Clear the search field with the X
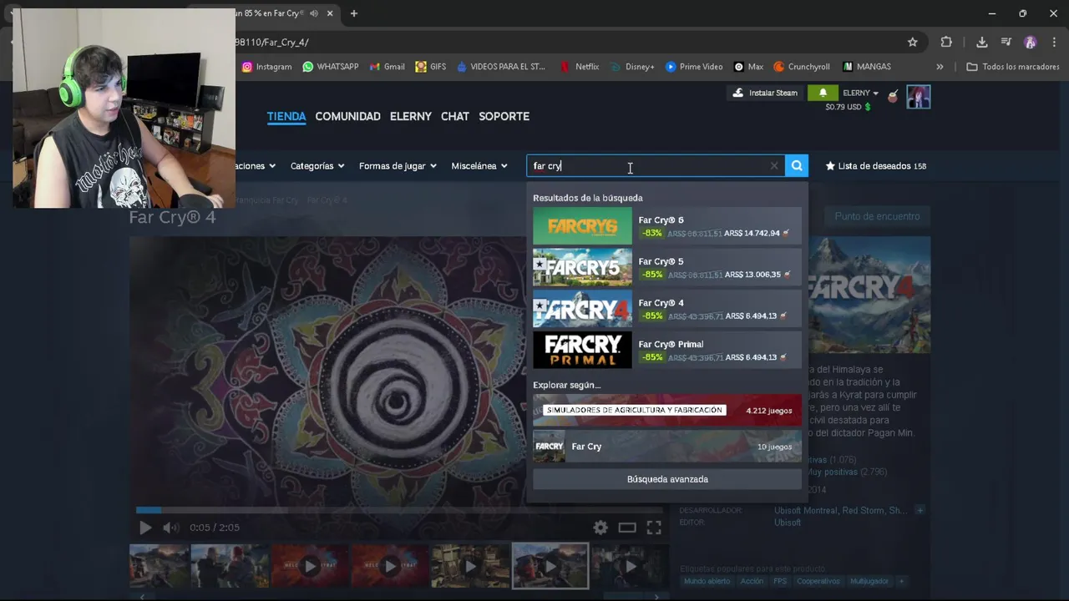 click(774, 166)
